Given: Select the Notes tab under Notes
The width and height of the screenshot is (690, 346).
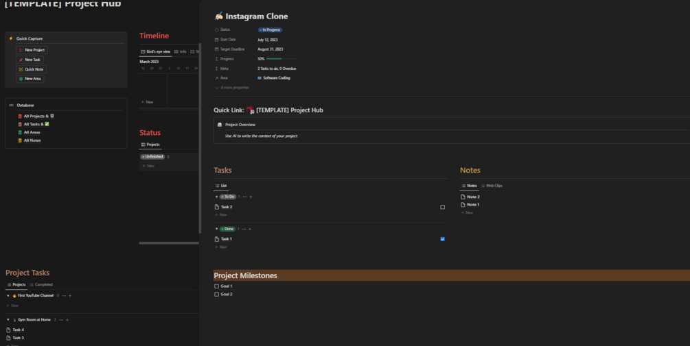Looking at the screenshot, I should 469,186.
